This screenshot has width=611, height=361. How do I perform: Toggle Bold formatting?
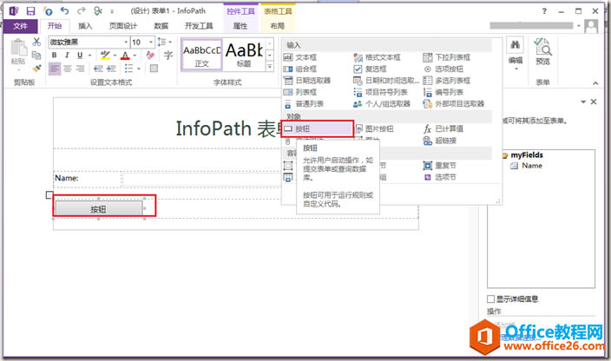[x=54, y=56]
